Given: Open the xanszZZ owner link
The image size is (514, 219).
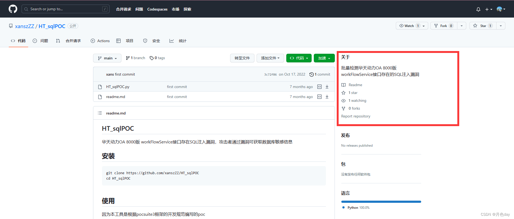Looking at the screenshot, I should tap(25, 26).
